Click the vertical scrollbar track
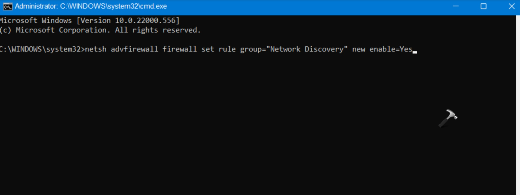 pos(518,107)
